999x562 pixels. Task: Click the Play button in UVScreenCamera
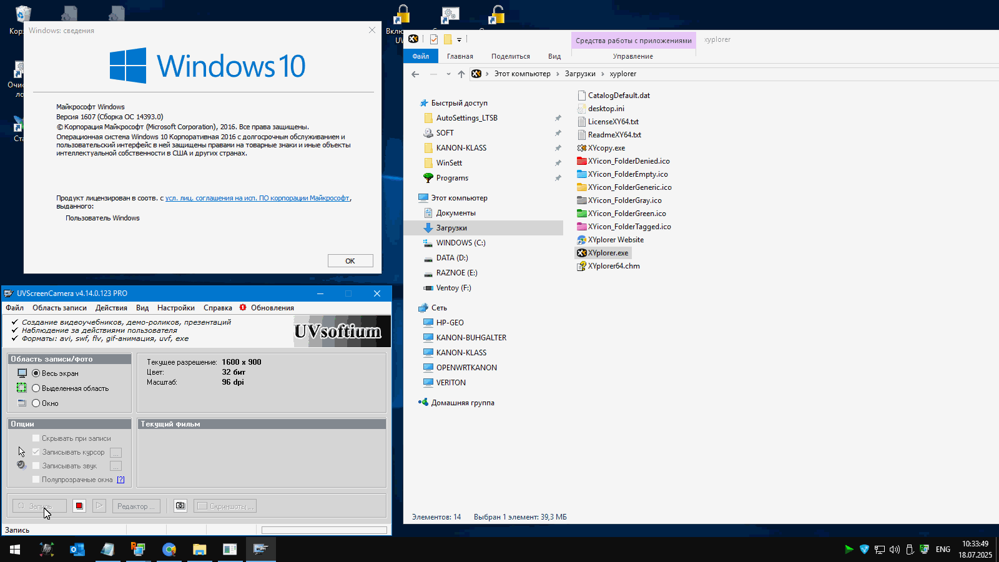click(99, 506)
